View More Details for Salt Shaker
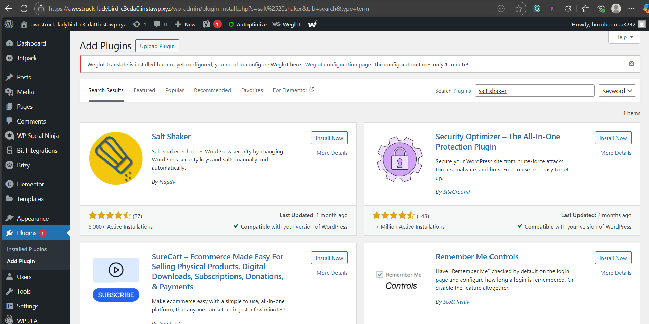 tap(332, 153)
